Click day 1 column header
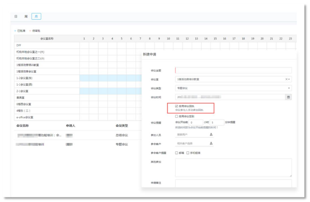 84,39
